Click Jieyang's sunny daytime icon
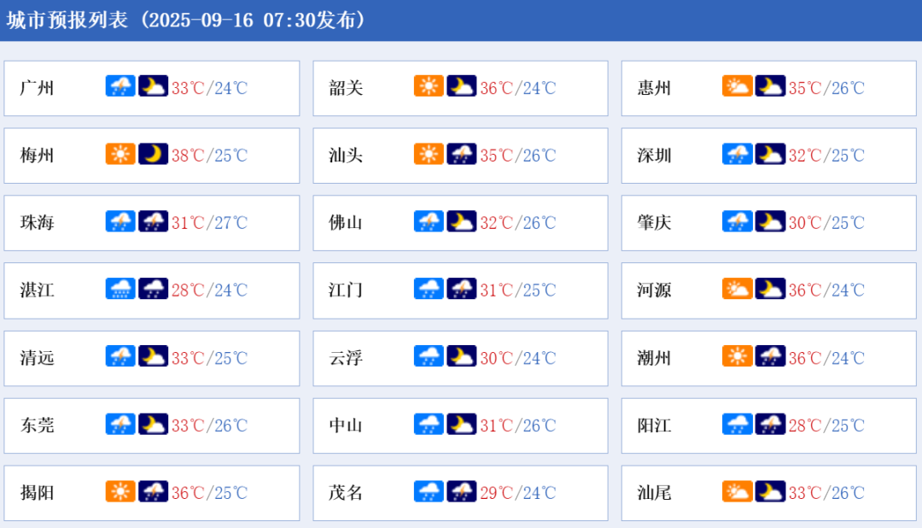The height and width of the screenshot is (528, 922). pyautogui.click(x=120, y=491)
